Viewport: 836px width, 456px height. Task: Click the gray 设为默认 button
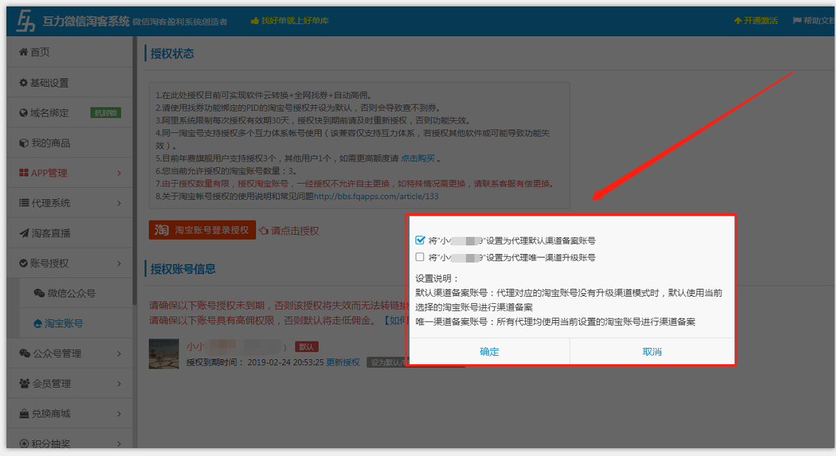click(387, 362)
